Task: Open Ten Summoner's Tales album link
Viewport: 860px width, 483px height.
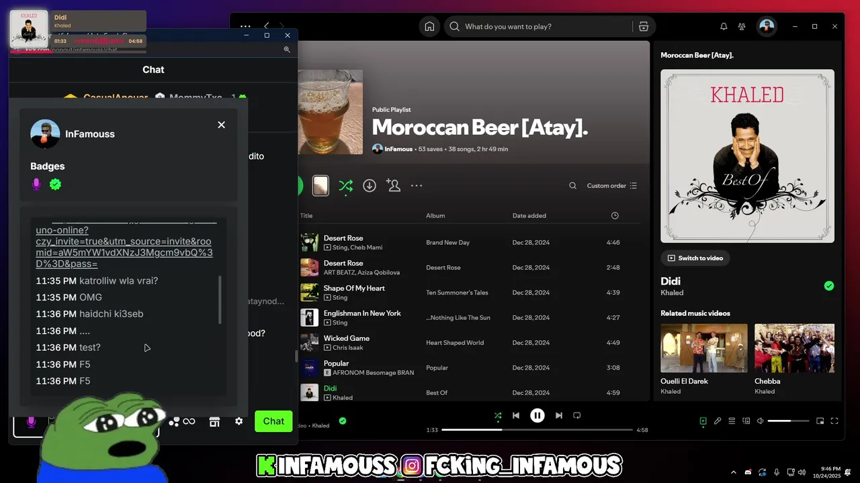Action: [457, 292]
